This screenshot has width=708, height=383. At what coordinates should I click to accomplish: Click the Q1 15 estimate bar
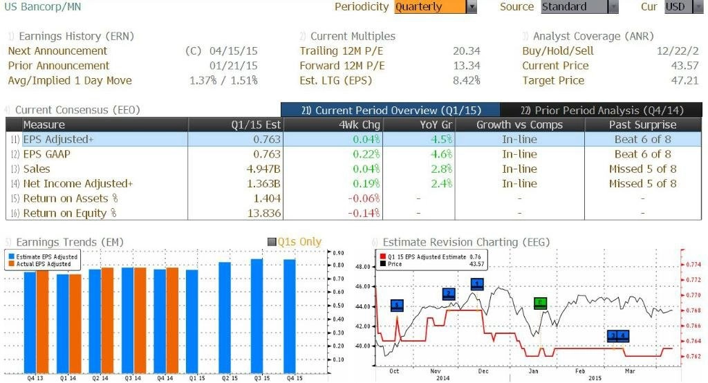[x=192, y=321]
